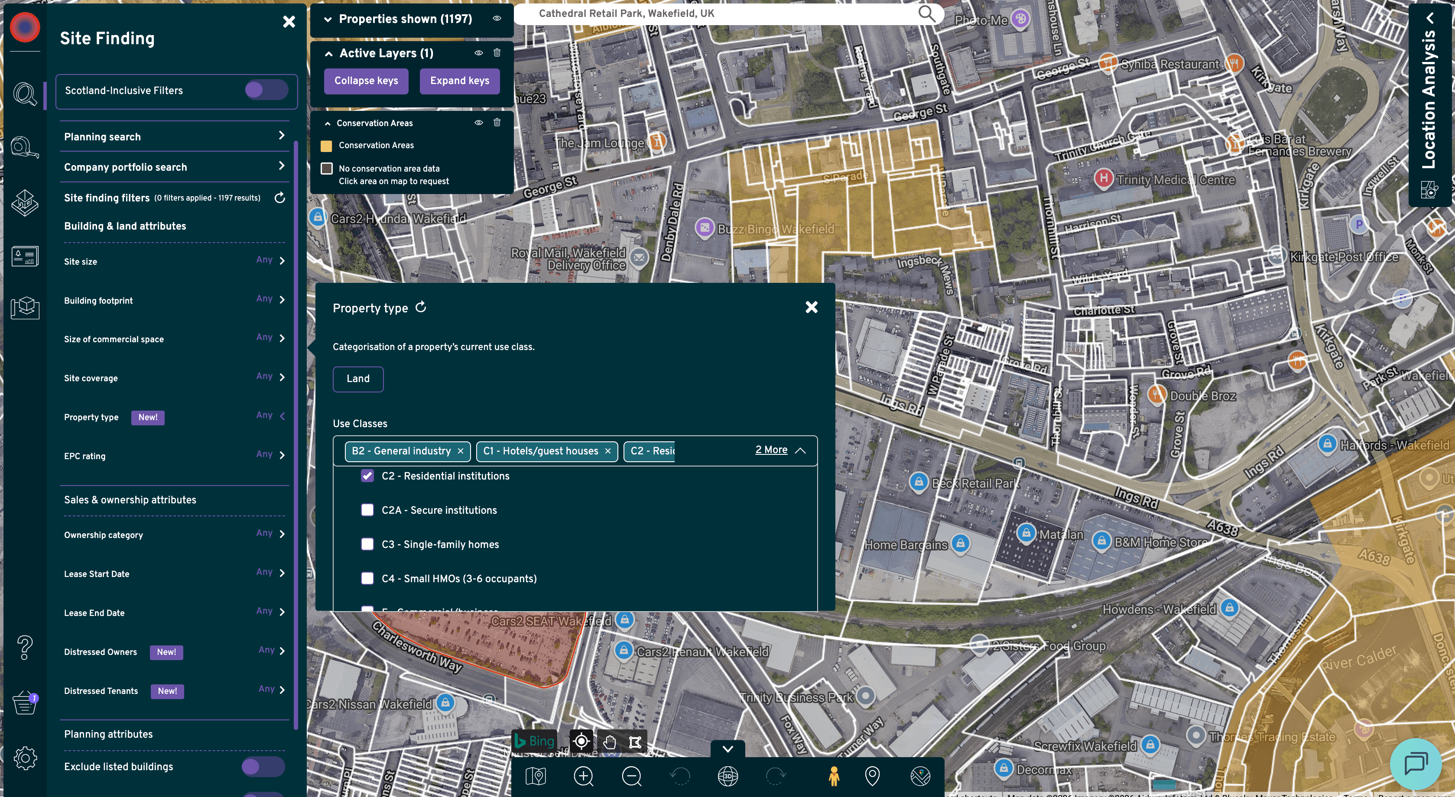Viewport: 1455px width, 797px height.
Task: Click the Collapse keys button
Action: (x=366, y=81)
